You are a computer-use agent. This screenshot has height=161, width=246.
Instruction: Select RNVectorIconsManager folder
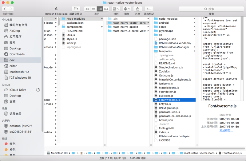pyautogui.click(x=174, y=47)
